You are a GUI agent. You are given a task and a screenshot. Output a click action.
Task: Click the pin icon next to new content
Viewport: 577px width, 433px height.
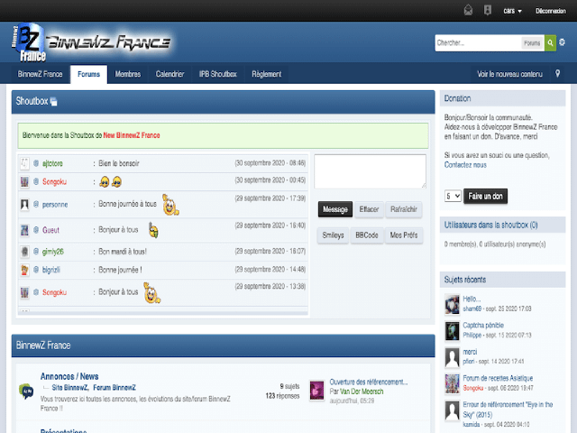557,74
